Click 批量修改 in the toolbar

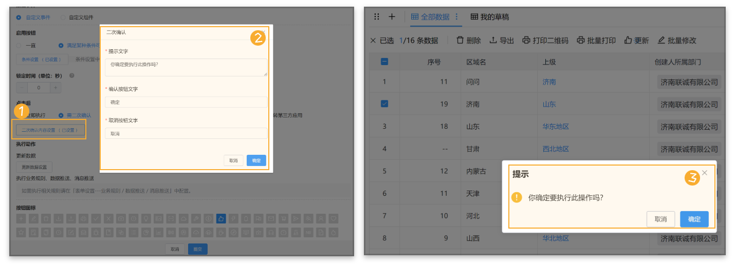(677, 40)
